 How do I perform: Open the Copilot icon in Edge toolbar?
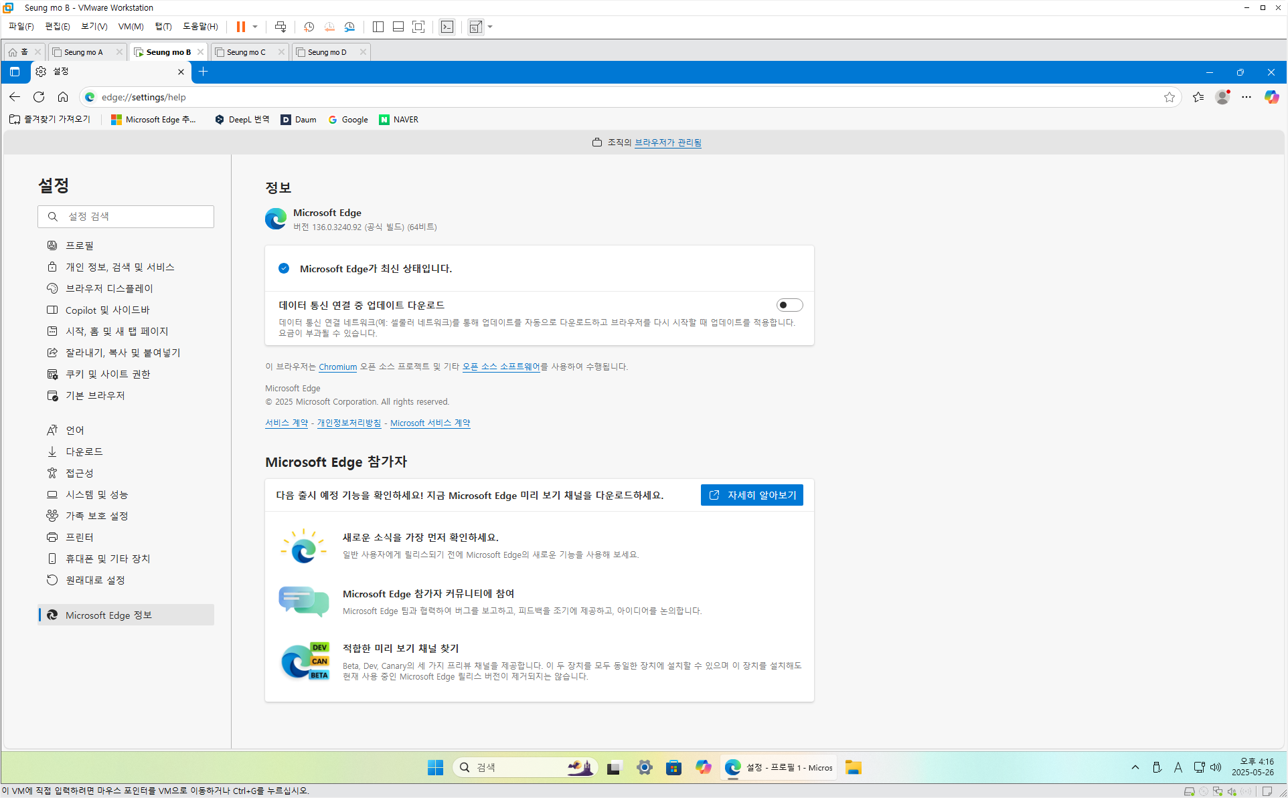coord(1271,97)
